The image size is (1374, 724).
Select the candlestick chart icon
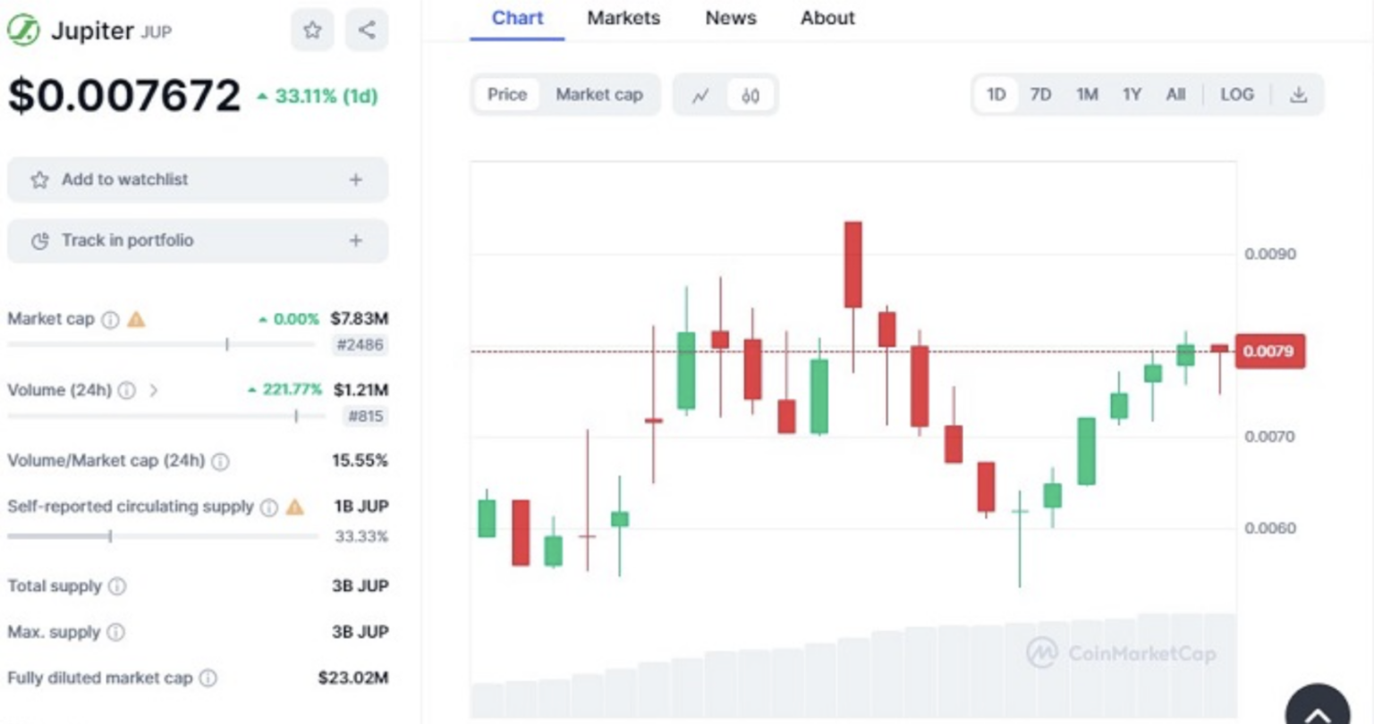(750, 95)
